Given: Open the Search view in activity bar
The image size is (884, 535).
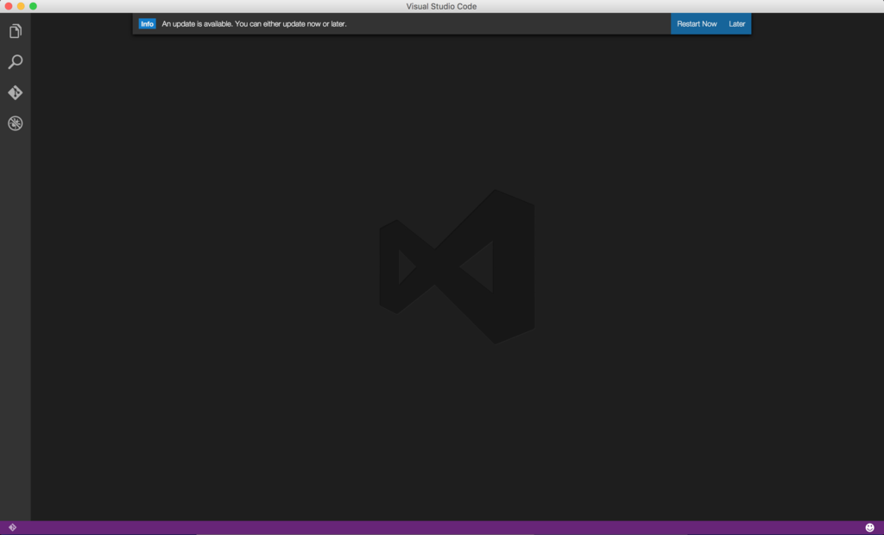Looking at the screenshot, I should [16, 61].
